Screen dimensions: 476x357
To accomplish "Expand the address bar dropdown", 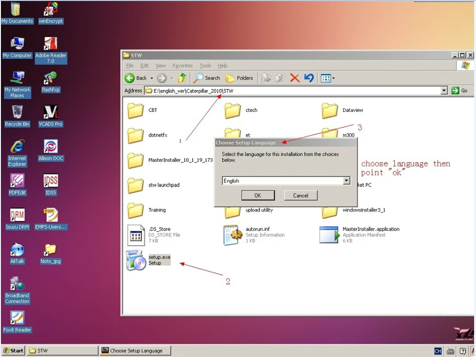I will 444,90.
